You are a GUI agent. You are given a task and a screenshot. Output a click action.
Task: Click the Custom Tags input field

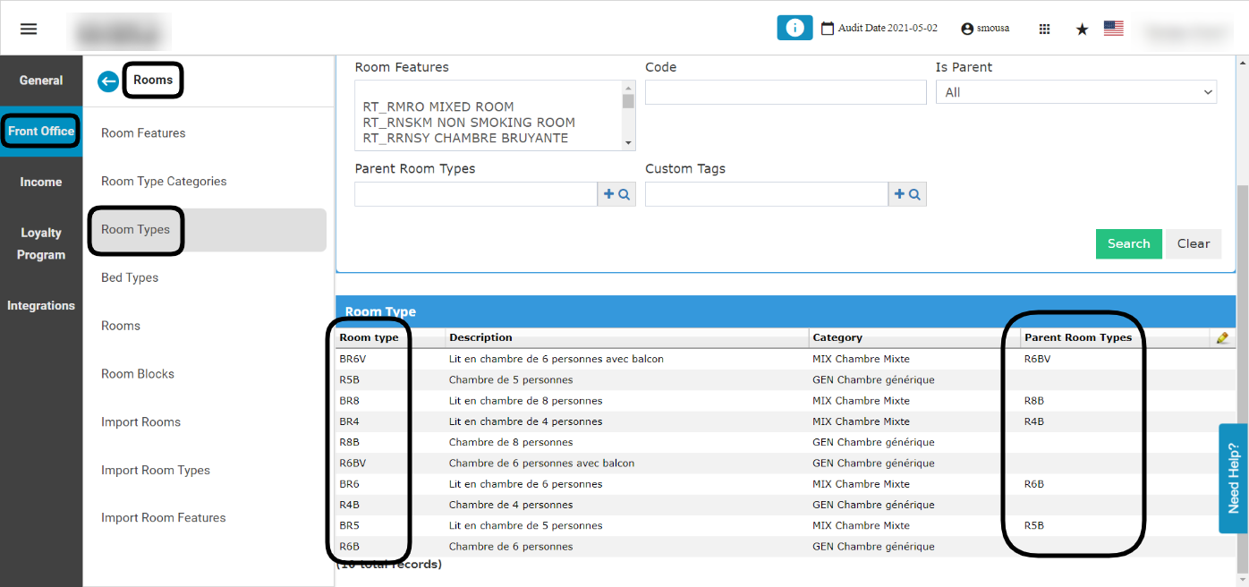click(767, 194)
